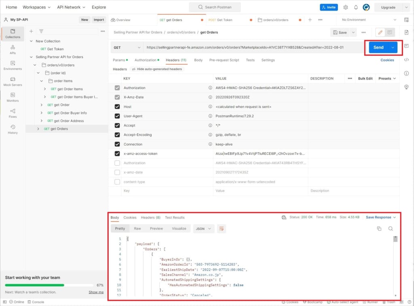Open collections panel more options ellipsis
The width and height of the screenshot is (414, 306).
click(103, 31)
